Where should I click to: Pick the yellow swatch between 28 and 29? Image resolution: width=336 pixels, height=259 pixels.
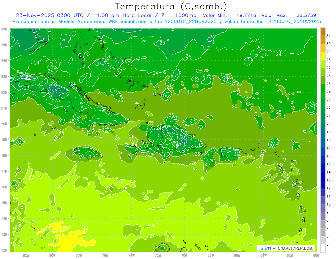coord(323,56)
